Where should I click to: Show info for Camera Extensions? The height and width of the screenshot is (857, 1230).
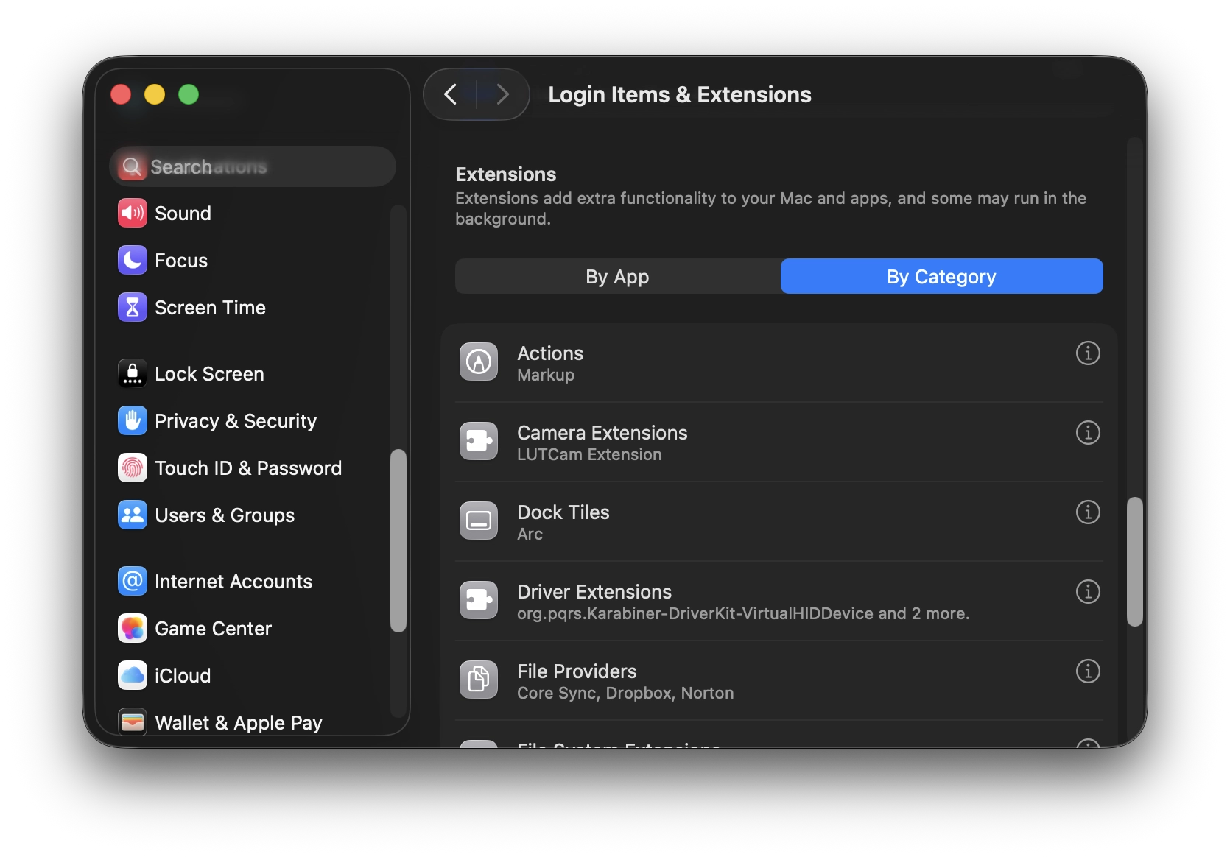(1088, 433)
